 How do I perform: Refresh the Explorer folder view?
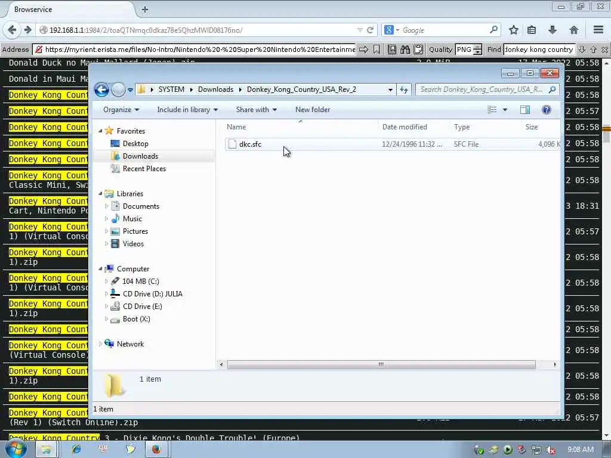tap(404, 89)
